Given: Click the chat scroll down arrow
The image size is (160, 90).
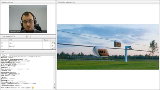Looking at the screenshot, I should (x=54, y=87).
